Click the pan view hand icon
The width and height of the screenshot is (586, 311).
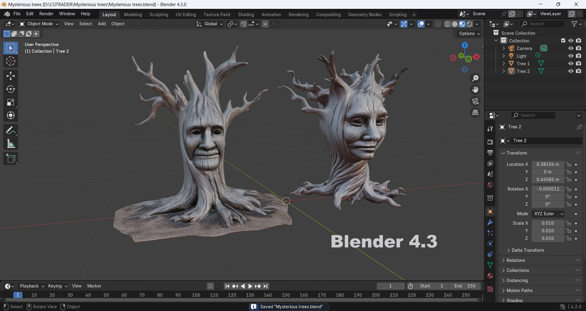pos(475,90)
